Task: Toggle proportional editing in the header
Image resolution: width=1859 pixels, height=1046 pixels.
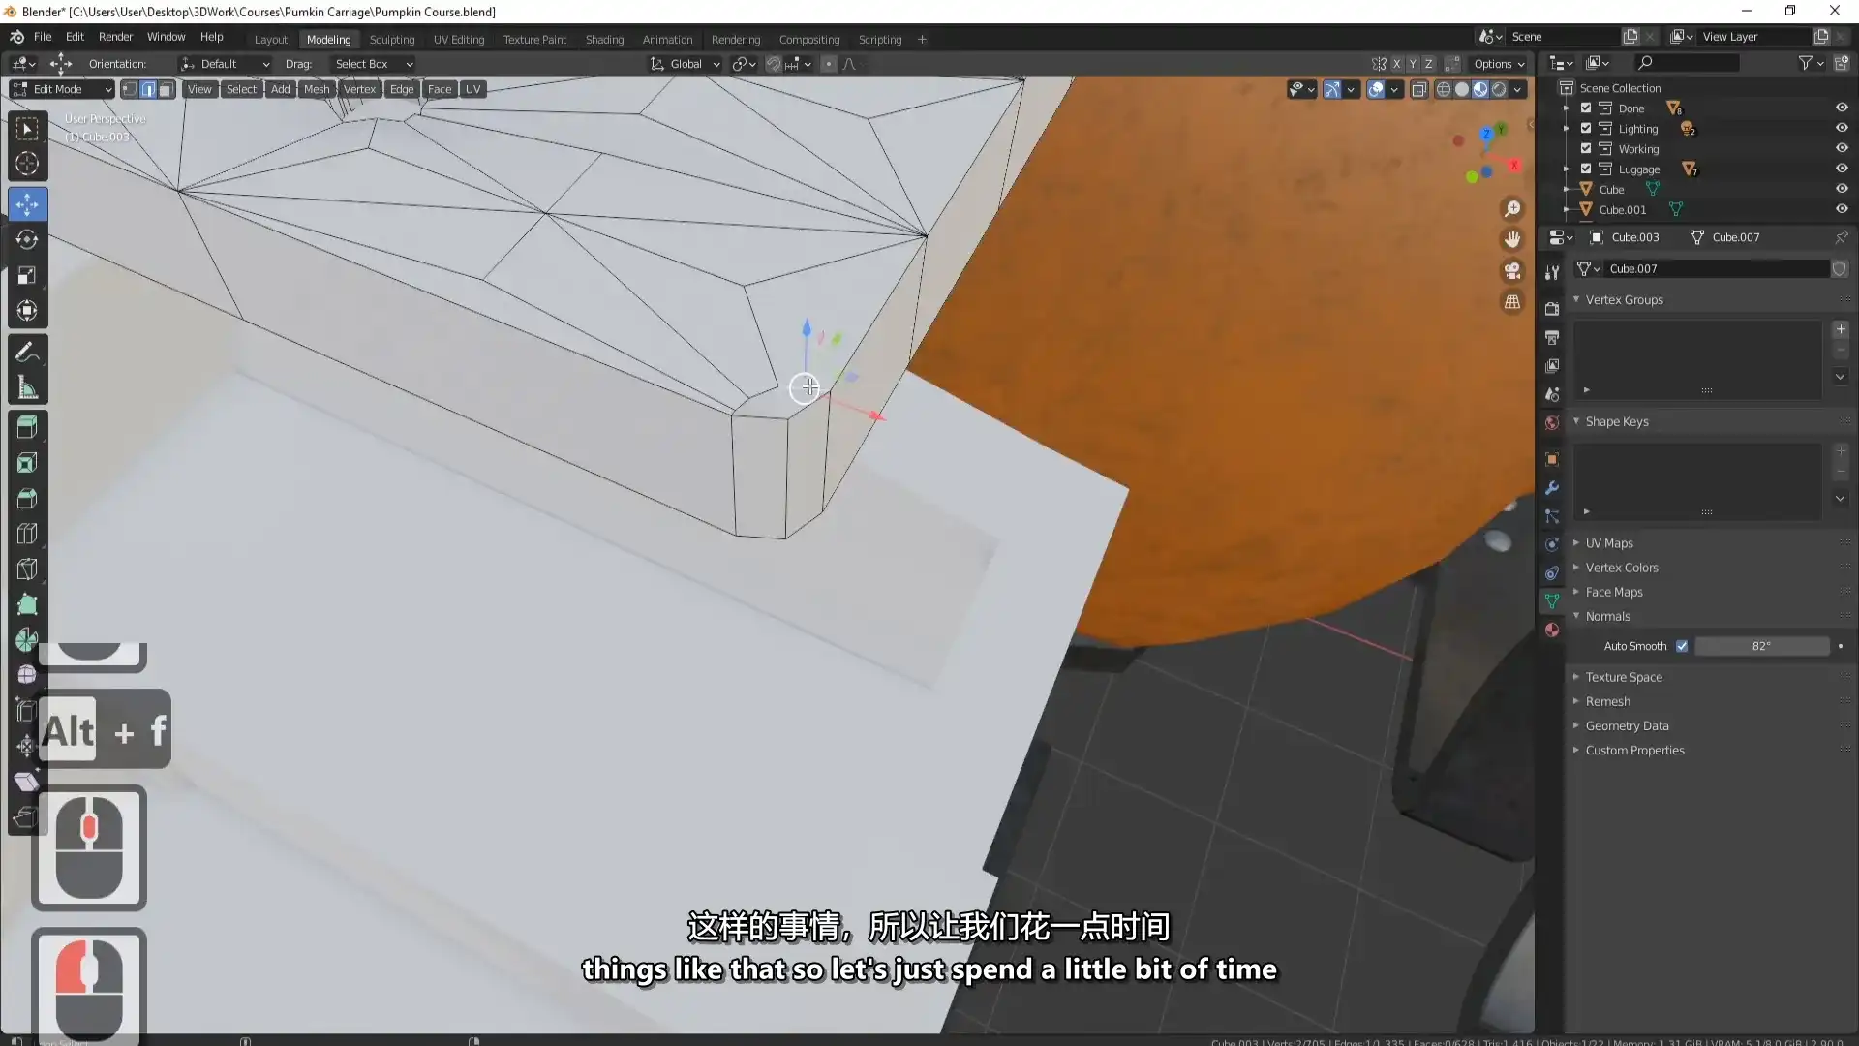Action: (x=829, y=64)
